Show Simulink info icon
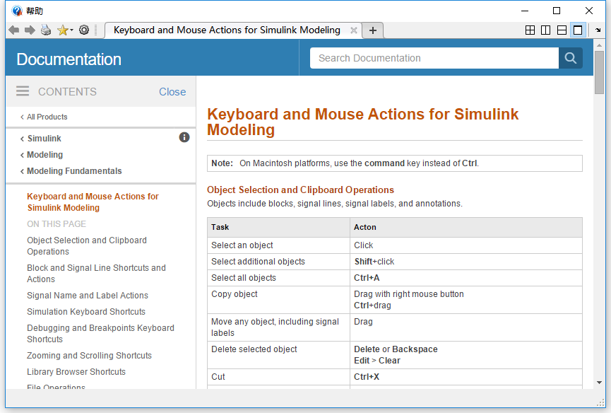 pyautogui.click(x=184, y=137)
